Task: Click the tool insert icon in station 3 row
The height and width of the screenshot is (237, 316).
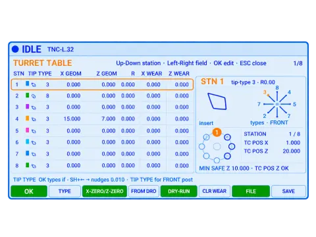Action: (x=34, y=107)
